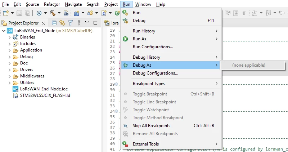This screenshot has width=288, height=152.
Task: Click the Includes node icon
Action: [x=15, y=44]
